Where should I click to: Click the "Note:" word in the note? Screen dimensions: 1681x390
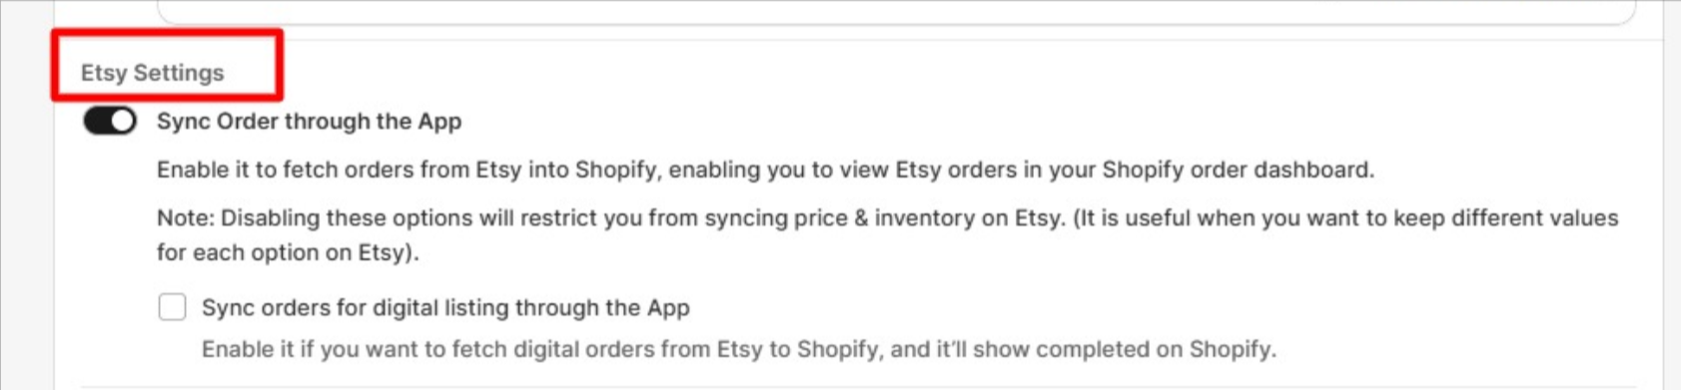point(186,217)
